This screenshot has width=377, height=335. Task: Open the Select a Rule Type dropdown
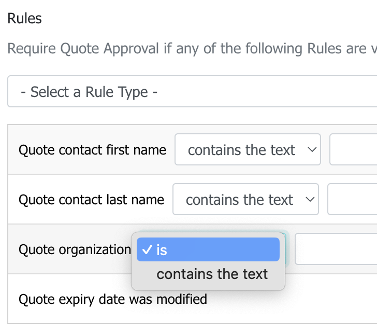point(192,91)
